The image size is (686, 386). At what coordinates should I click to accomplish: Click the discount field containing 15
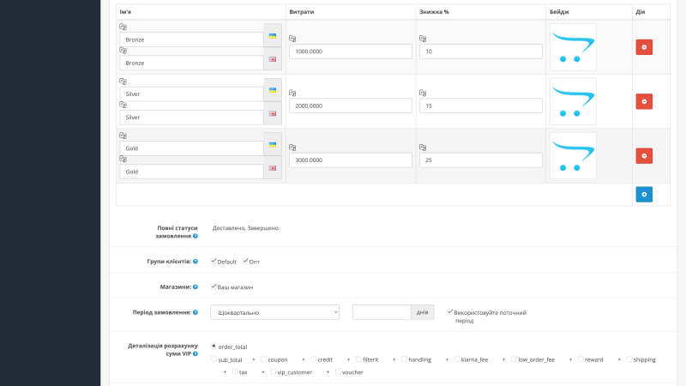pyautogui.click(x=481, y=106)
